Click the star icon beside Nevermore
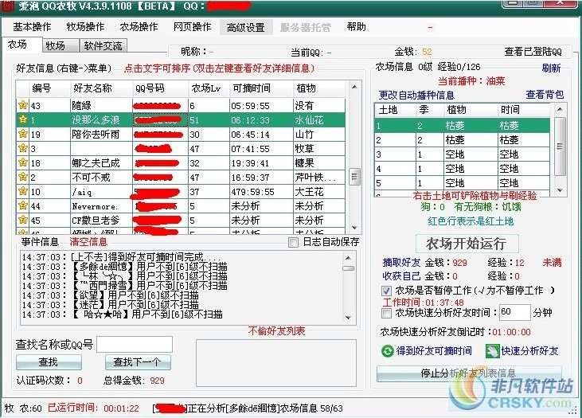 point(23,205)
